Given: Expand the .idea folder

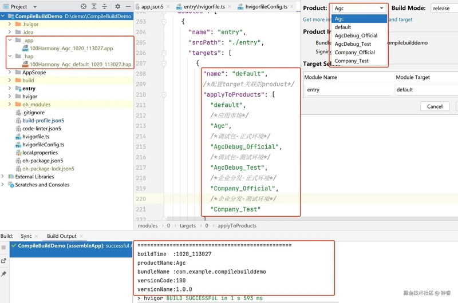Looking at the screenshot, I should [x=10, y=32].
